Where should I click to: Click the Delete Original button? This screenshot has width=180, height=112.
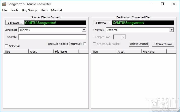tap(139, 44)
